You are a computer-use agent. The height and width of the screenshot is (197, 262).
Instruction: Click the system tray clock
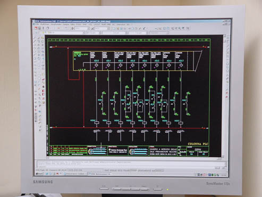223,175
